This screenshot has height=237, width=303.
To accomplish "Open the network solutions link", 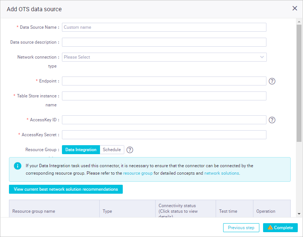I will pyautogui.click(x=222, y=173).
